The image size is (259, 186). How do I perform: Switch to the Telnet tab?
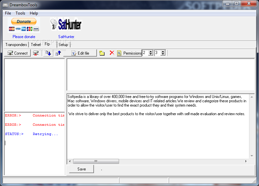36,45
